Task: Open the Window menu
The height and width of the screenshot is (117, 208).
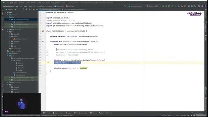Action: (x=58, y=3)
